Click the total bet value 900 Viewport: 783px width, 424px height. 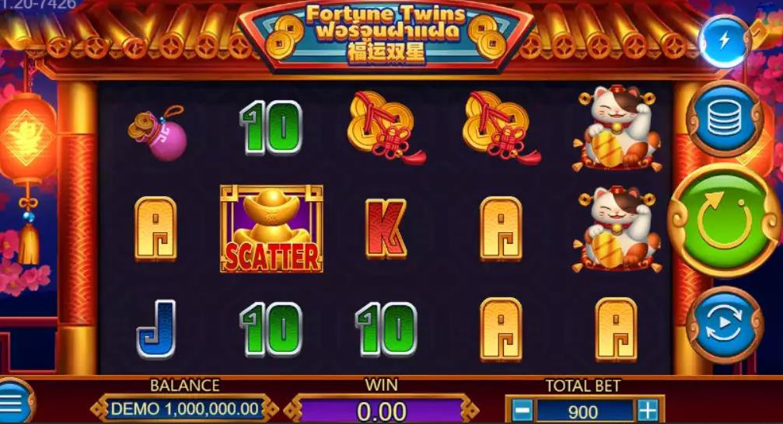click(584, 411)
